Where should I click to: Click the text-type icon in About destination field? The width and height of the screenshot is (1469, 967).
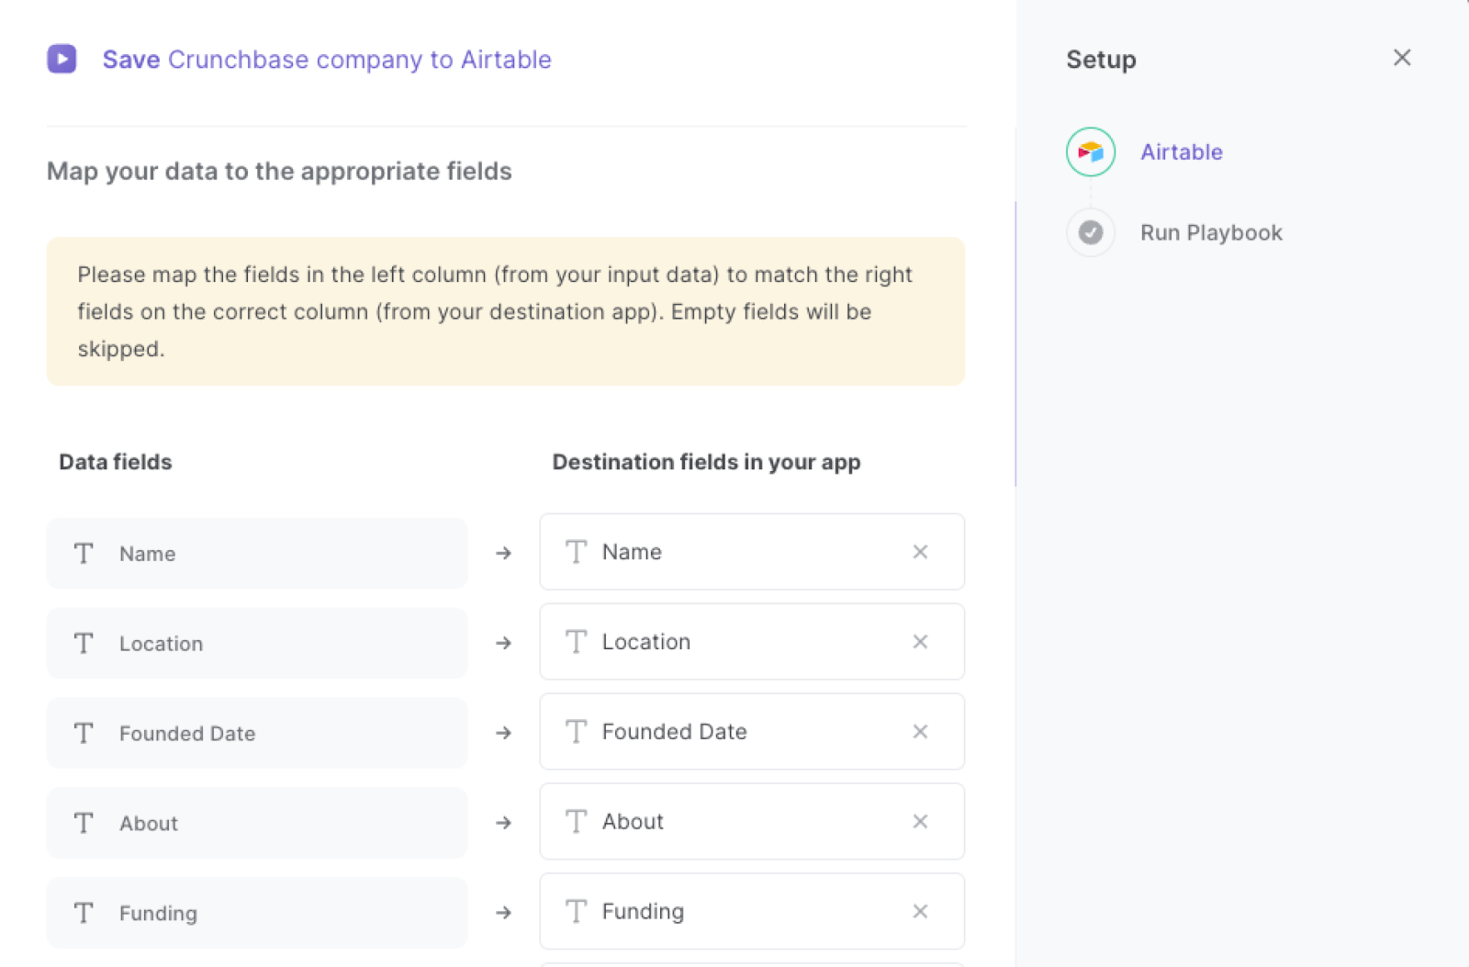click(x=576, y=821)
